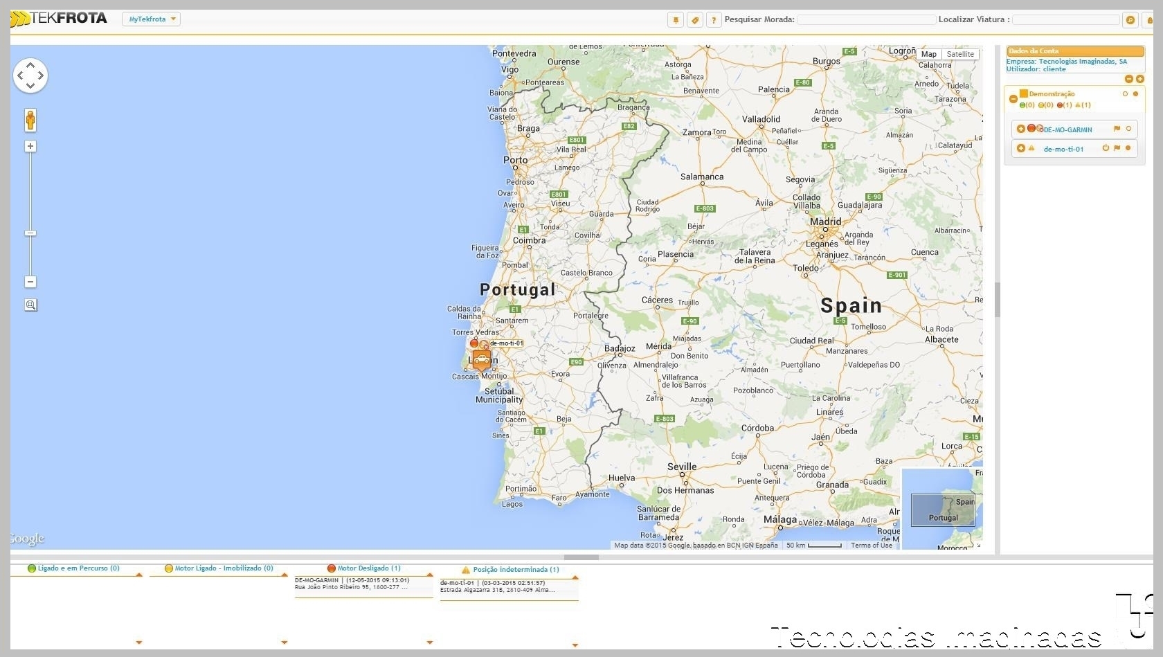This screenshot has width=1163, height=657.
Task: Collapse all groups with the minus button
Action: coord(1129,79)
